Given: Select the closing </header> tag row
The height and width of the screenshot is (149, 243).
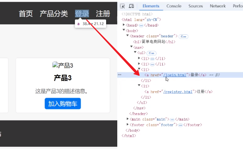Looking at the screenshot, I should tap(138, 114).
